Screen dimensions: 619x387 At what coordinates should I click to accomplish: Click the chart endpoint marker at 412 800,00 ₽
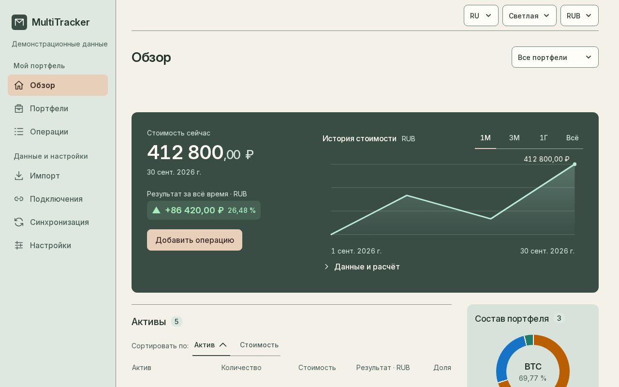click(575, 164)
